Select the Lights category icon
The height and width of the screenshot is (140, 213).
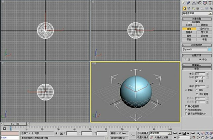(x=193, y=9)
